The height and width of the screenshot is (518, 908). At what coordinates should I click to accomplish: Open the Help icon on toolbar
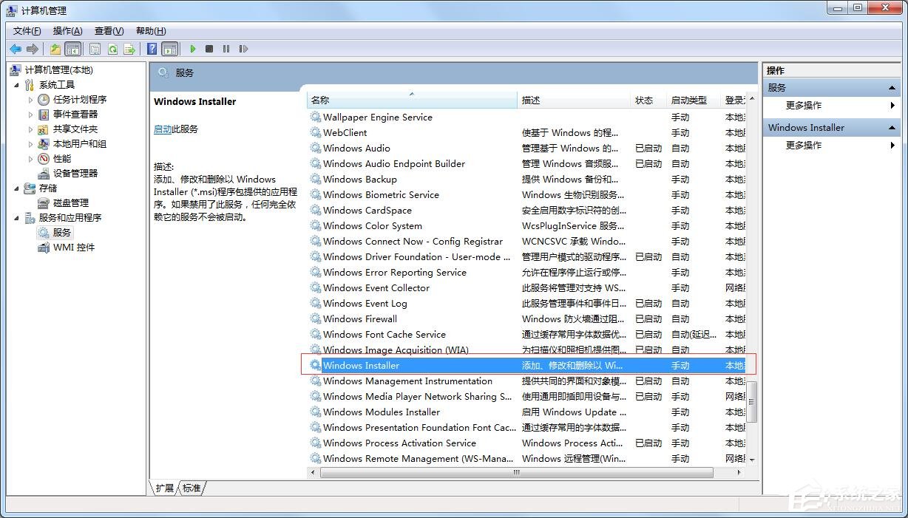(151, 49)
